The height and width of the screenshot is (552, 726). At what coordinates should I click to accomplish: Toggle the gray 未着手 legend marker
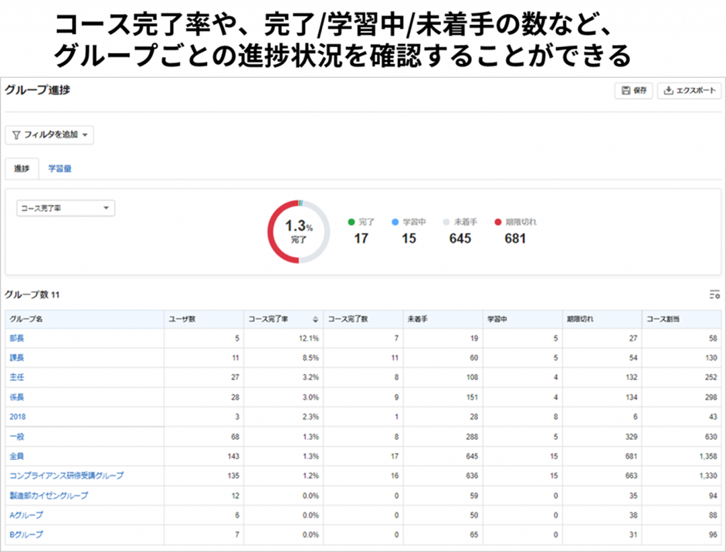coord(446,222)
